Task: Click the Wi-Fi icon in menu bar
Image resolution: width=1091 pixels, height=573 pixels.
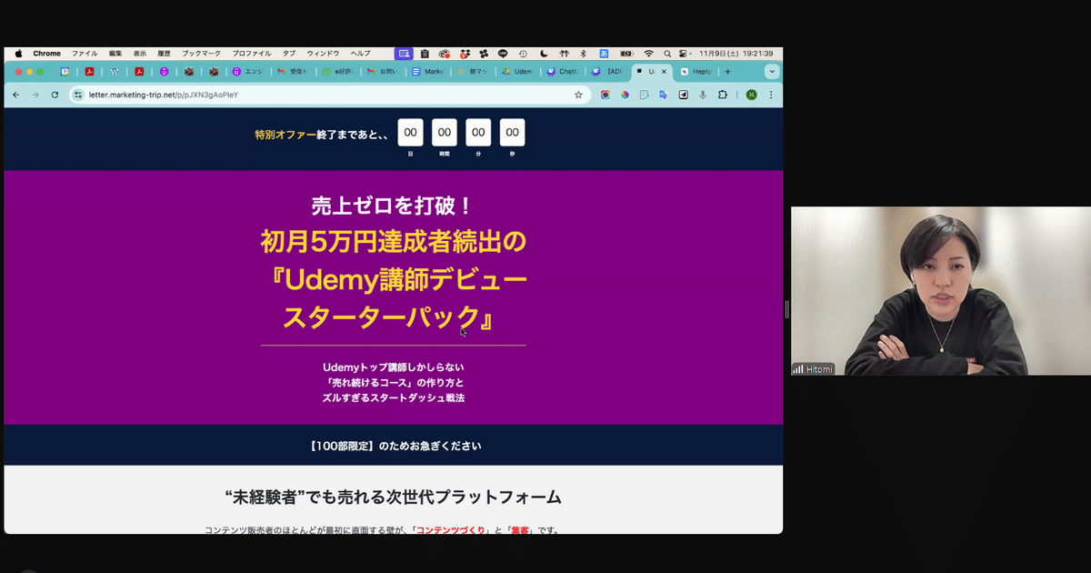Action: (x=649, y=54)
